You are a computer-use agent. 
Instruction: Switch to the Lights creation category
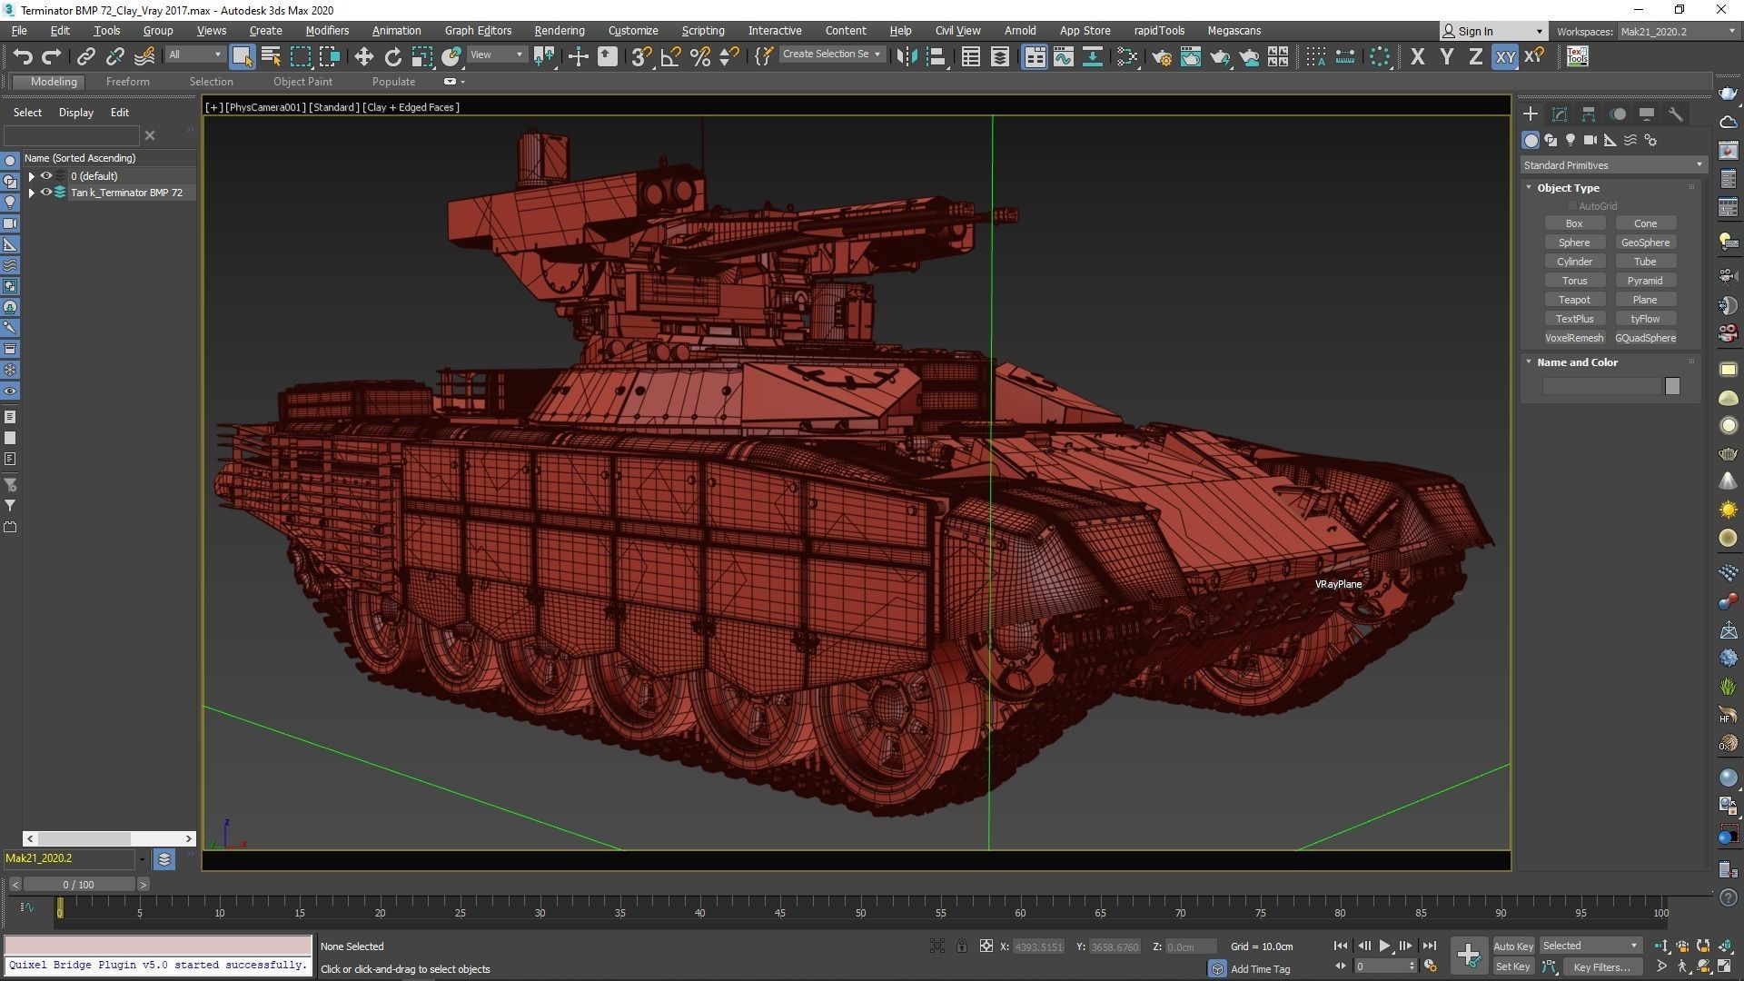tap(1571, 140)
